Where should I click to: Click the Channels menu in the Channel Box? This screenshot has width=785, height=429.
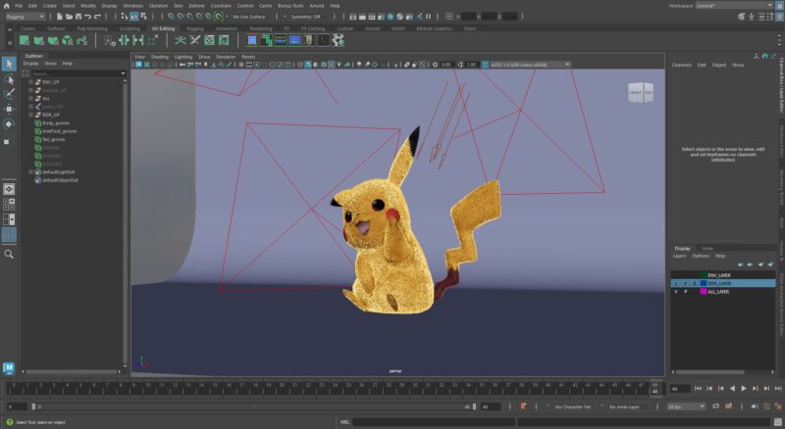(x=681, y=65)
